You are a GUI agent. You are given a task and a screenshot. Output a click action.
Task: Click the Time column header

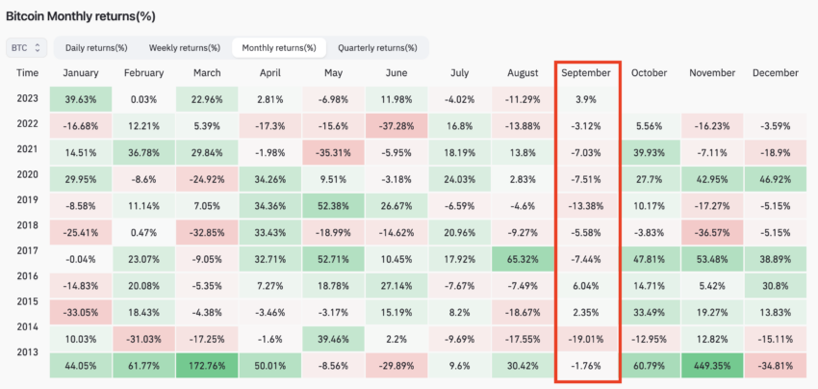(x=27, y=73)
